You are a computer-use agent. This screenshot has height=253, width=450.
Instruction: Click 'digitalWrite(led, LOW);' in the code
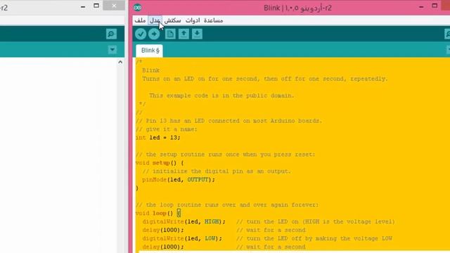click(182, 239)
